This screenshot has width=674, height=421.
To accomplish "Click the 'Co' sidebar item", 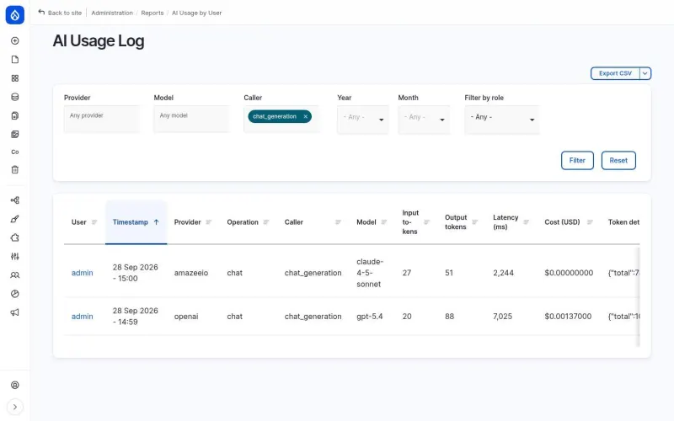I will pos(14,152).
